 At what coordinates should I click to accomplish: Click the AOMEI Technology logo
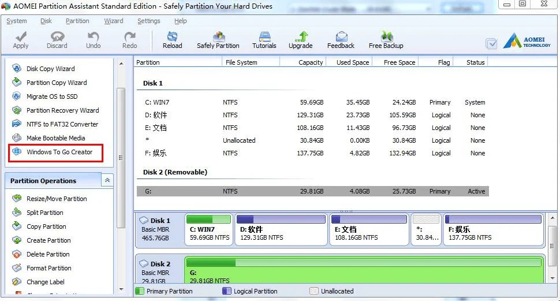527,41
